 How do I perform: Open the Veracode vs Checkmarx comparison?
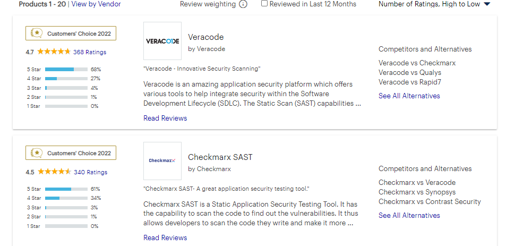(x=417, y=63)
